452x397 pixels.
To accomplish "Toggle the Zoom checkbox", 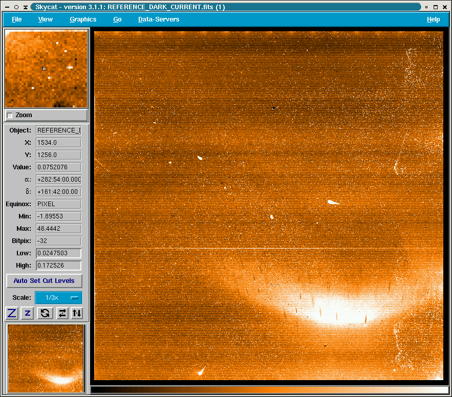I will point(10,116).
